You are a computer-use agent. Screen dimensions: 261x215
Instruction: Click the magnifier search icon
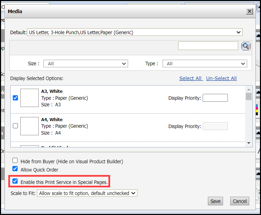[246, 46]
